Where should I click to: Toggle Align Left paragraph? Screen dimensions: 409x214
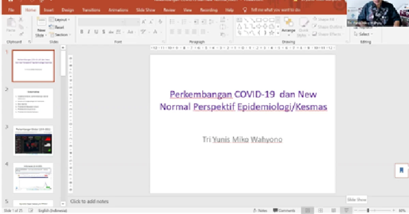(172, 32)
